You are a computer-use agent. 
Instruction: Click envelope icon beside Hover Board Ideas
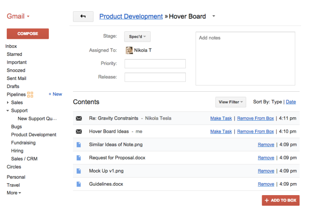[x=79, y=132]
